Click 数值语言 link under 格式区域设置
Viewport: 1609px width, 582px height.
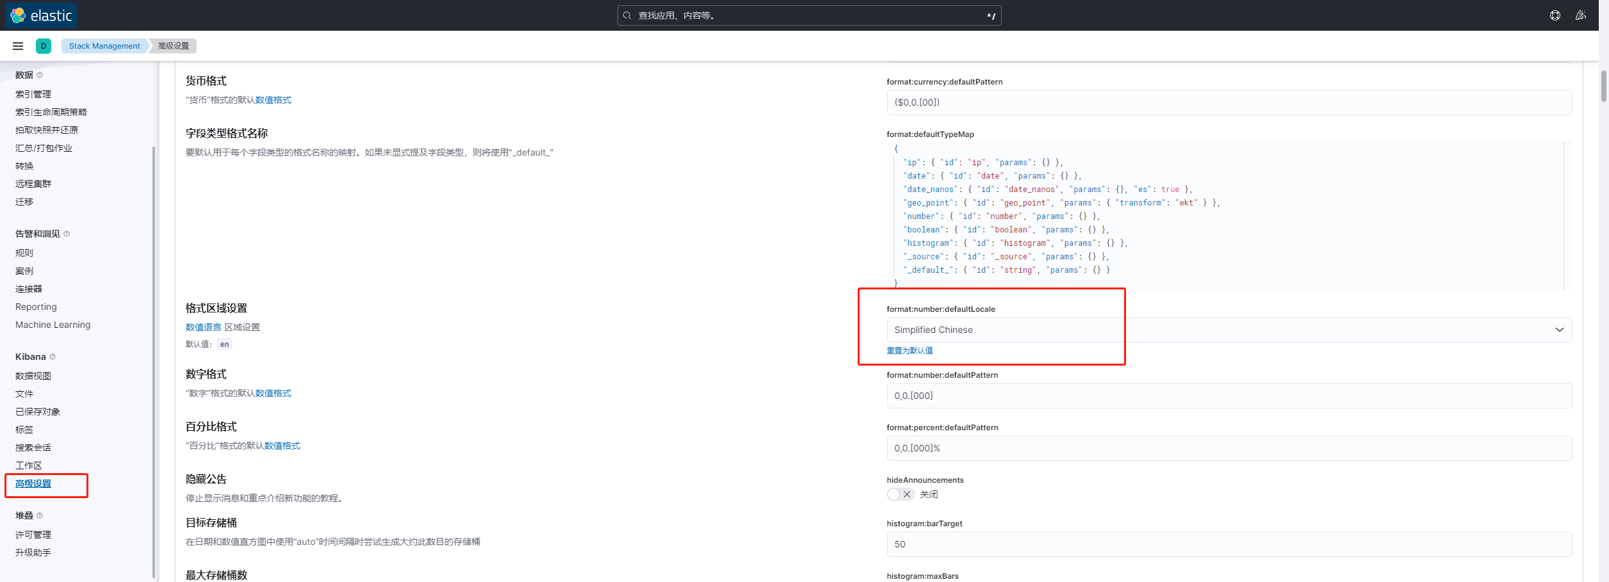click(x=203, y=327)
